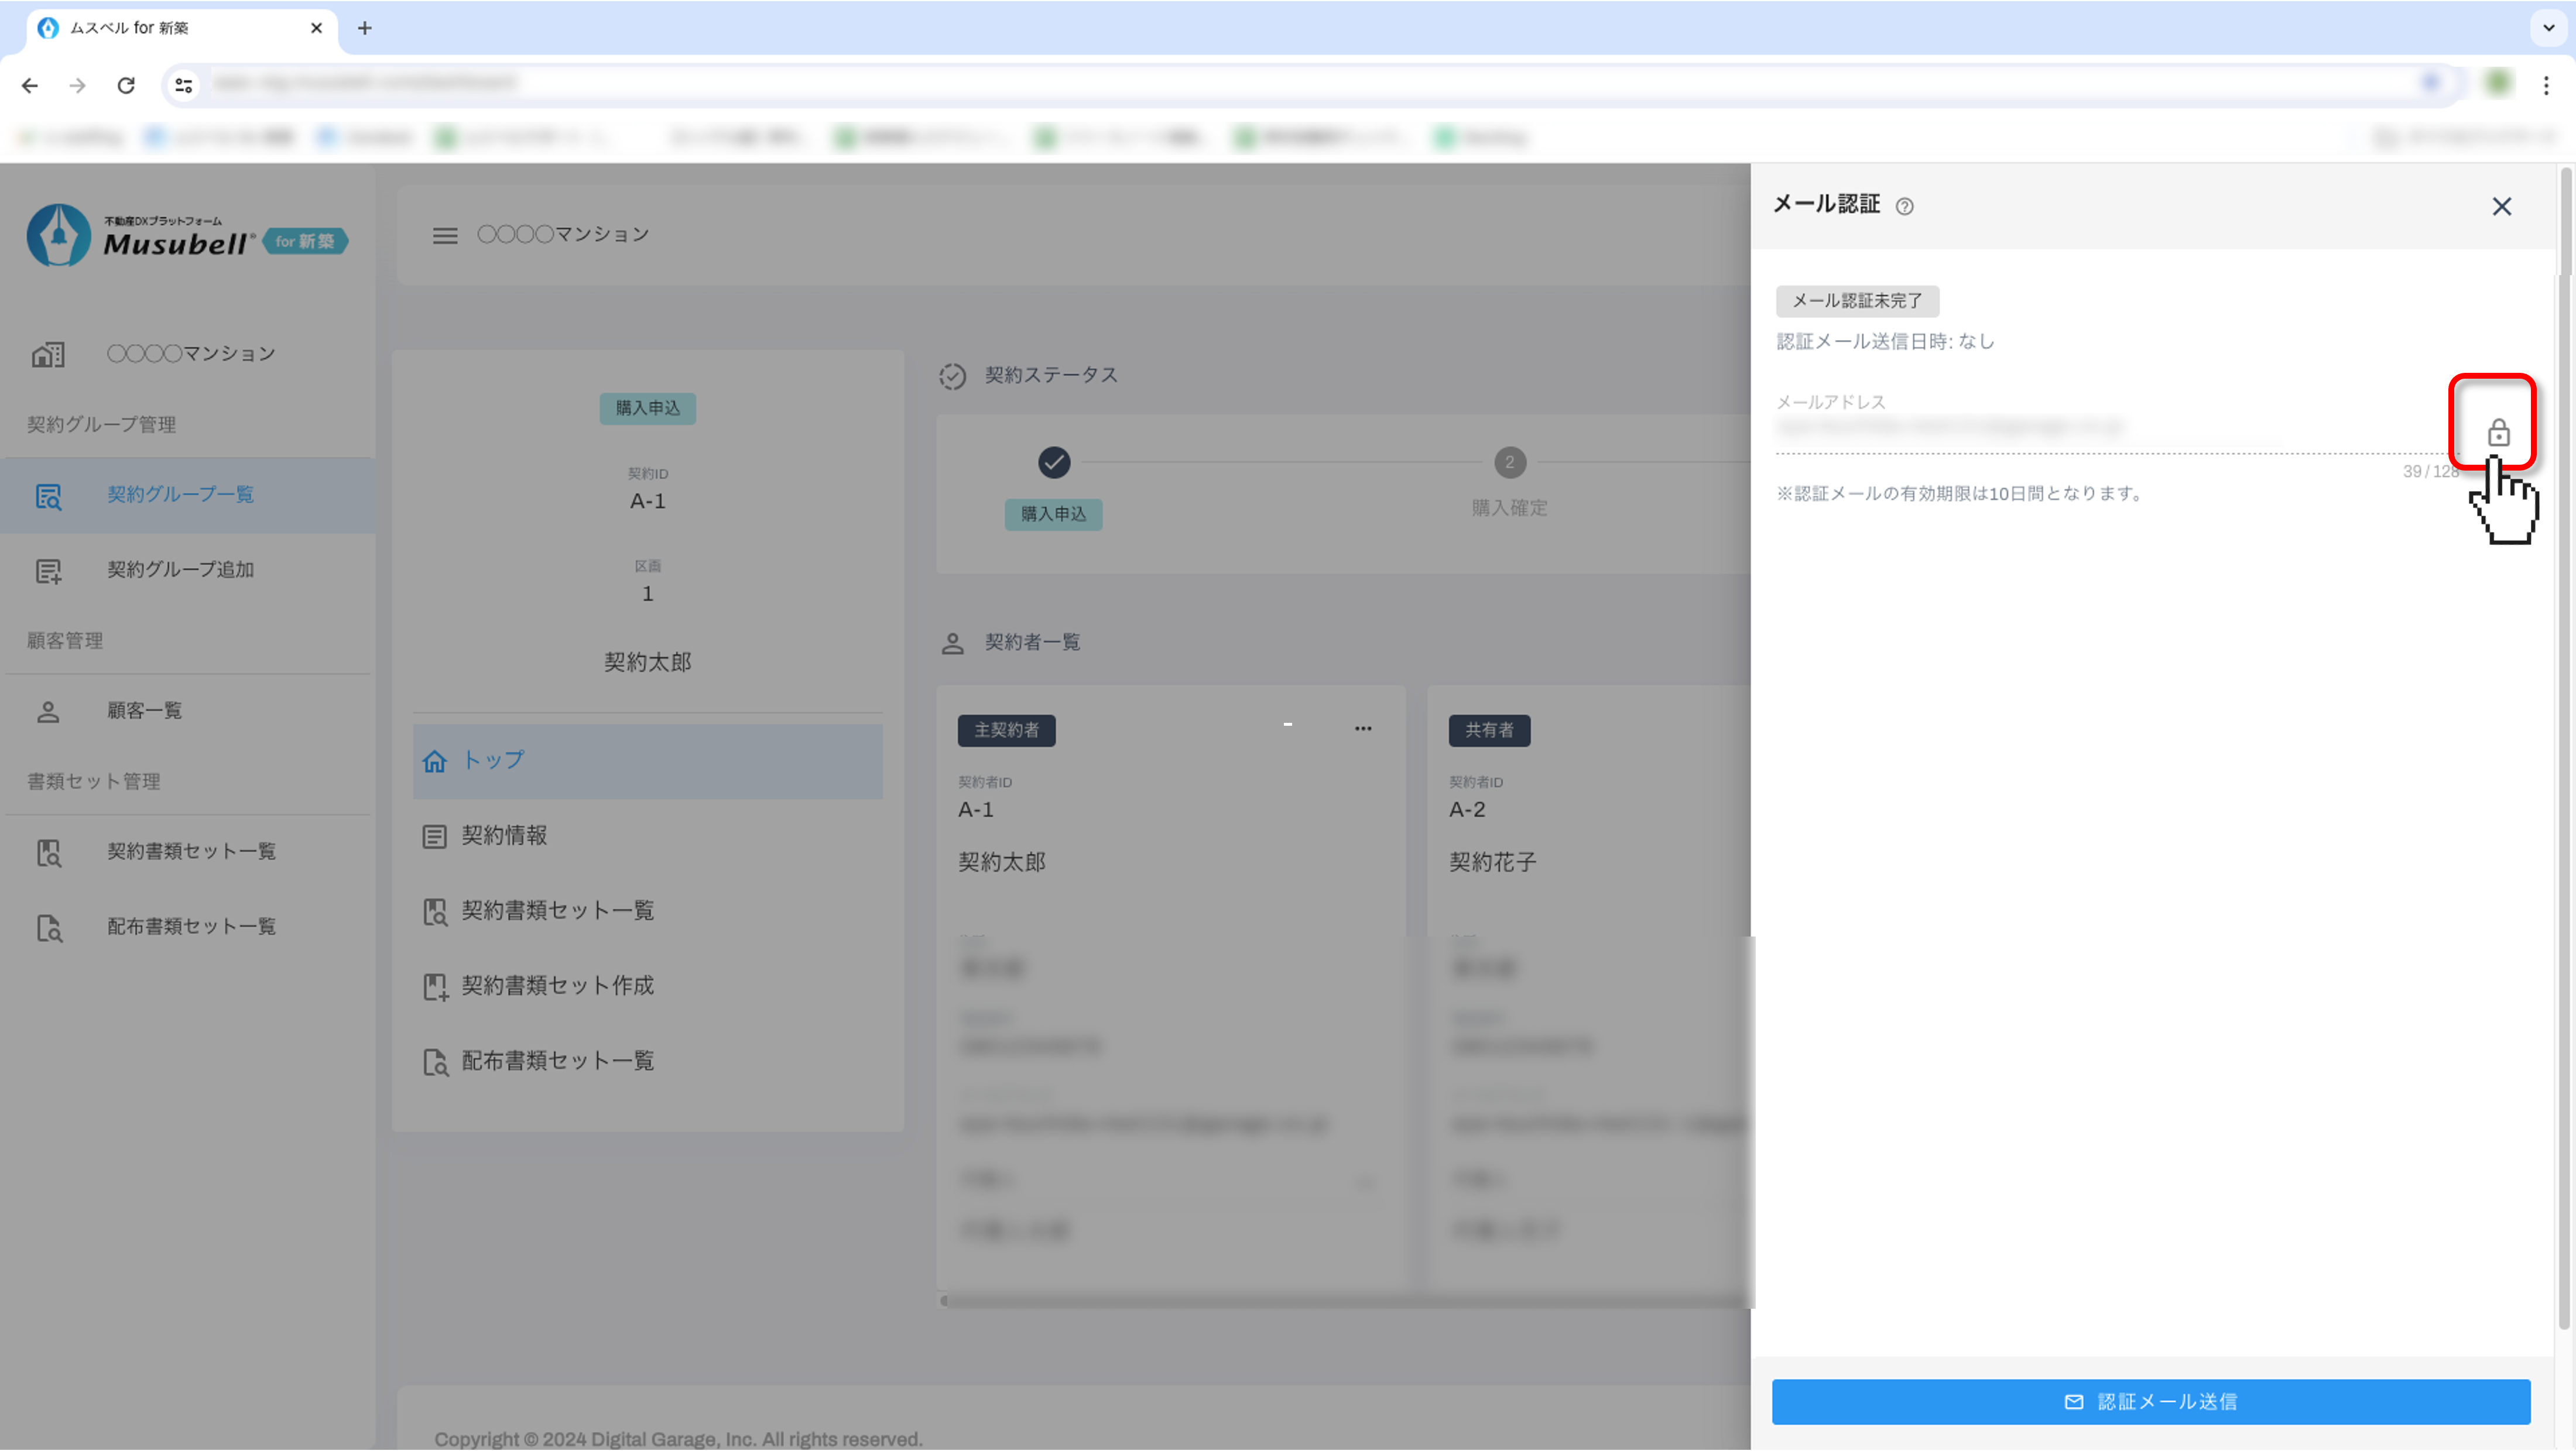Select the 契約グループ追加 sidebar icon
Screen dimensions: 2576x1451
(x=48, y=570)
